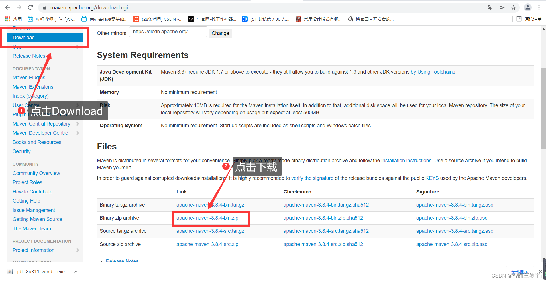Open the 哔哩哔哩 bookmark
The width and height of the screenshot is (546, 281).
tap(51, 19)
